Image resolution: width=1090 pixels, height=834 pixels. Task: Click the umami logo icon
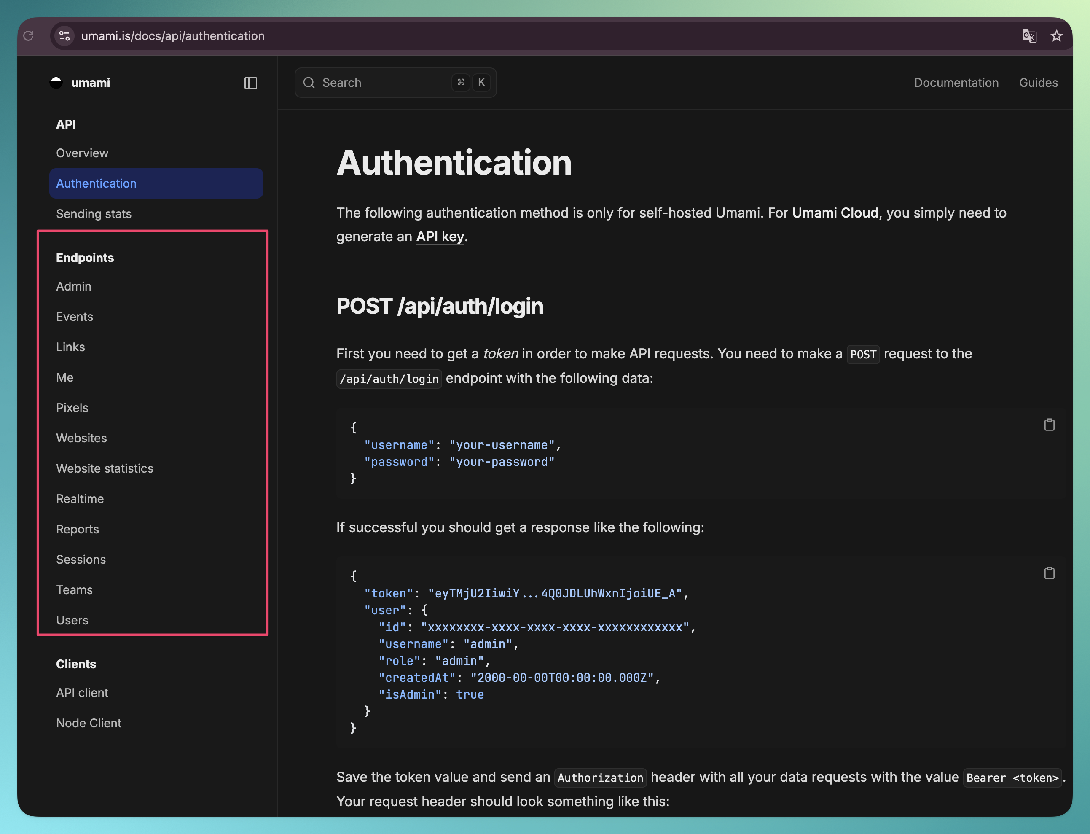pyautogui.click(x=56, y=82)
